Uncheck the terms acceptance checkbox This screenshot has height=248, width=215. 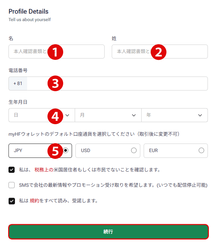pos(12,201)
